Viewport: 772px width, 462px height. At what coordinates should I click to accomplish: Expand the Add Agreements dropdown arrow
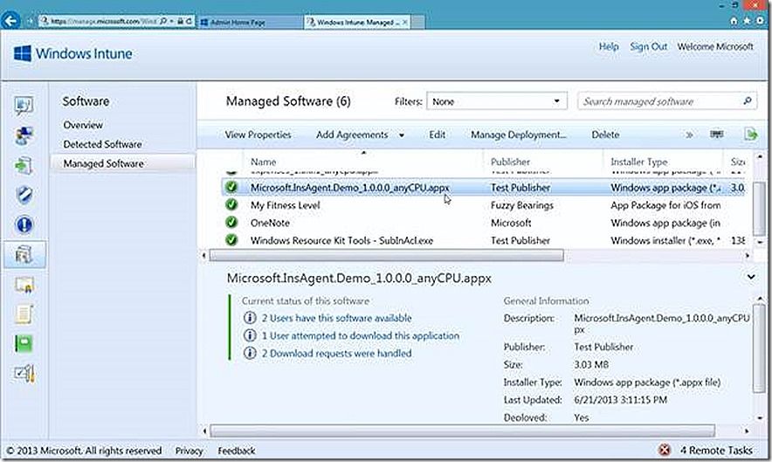pyautogui.click(x=401, y=135)
